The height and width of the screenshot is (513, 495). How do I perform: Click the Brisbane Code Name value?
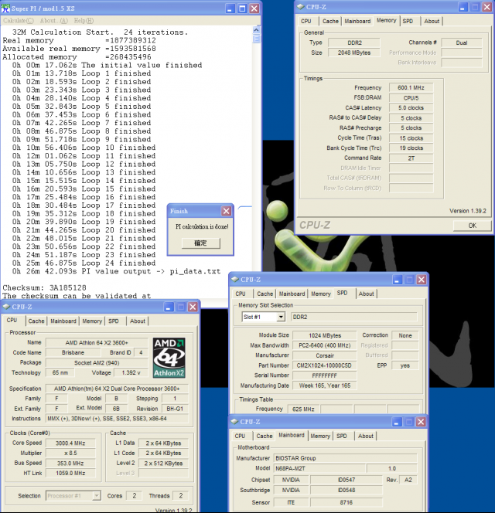(73, 352)
